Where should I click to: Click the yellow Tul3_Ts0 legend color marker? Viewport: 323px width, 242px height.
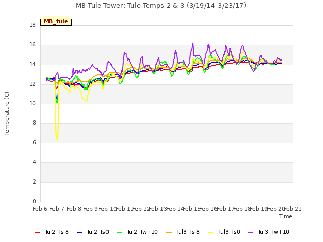[211, 233]
